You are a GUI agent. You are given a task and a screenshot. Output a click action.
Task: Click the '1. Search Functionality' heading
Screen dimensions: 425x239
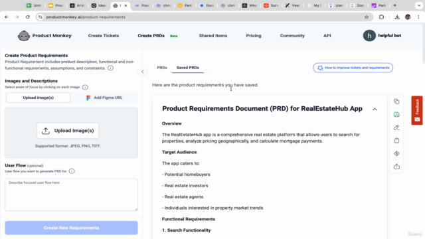(186, 230)
